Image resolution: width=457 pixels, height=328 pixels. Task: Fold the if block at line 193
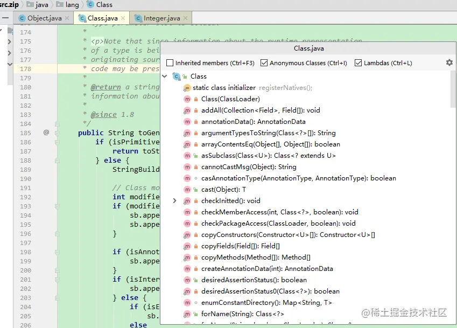[57, 206]
